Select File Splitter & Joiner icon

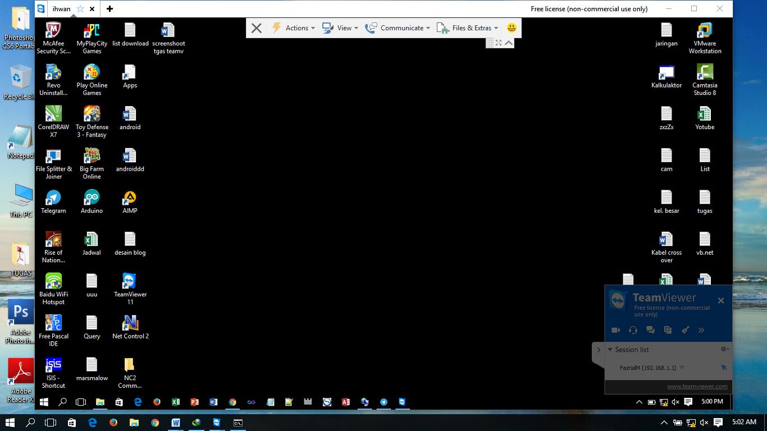coord(53,164)
